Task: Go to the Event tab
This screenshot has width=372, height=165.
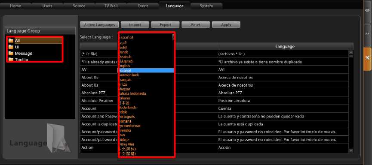Action: 143,6
